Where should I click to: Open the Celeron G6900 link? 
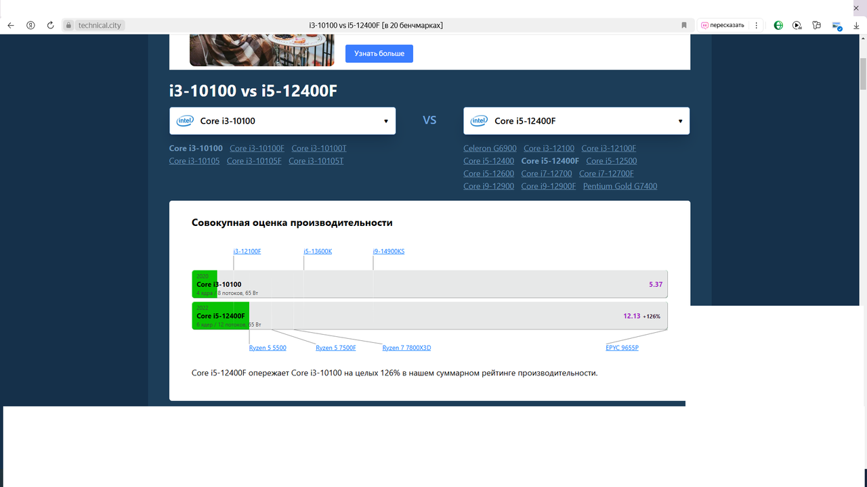490,148
